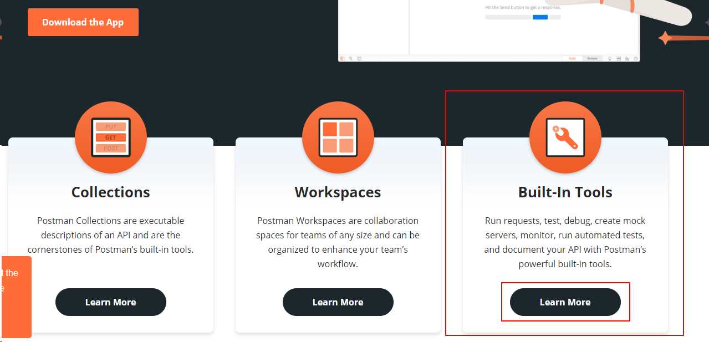The height and width of the screenshot is (342, 709).
Task: Select the Built-In Tools card heading
Action: 565,192
